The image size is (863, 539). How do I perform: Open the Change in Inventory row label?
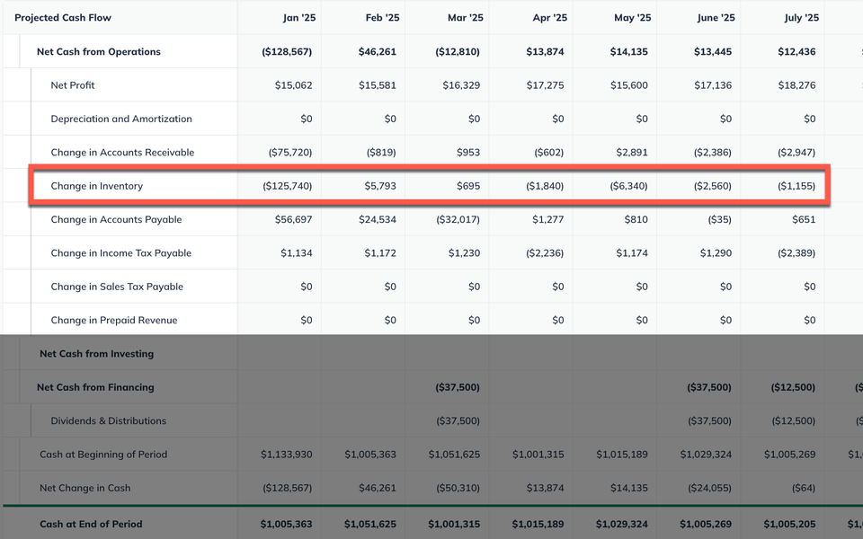tap(97, 186)
